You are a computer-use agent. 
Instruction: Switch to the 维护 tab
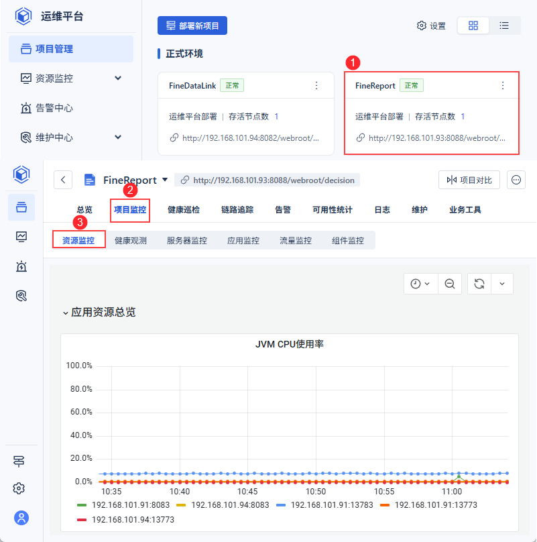[420, 210]
